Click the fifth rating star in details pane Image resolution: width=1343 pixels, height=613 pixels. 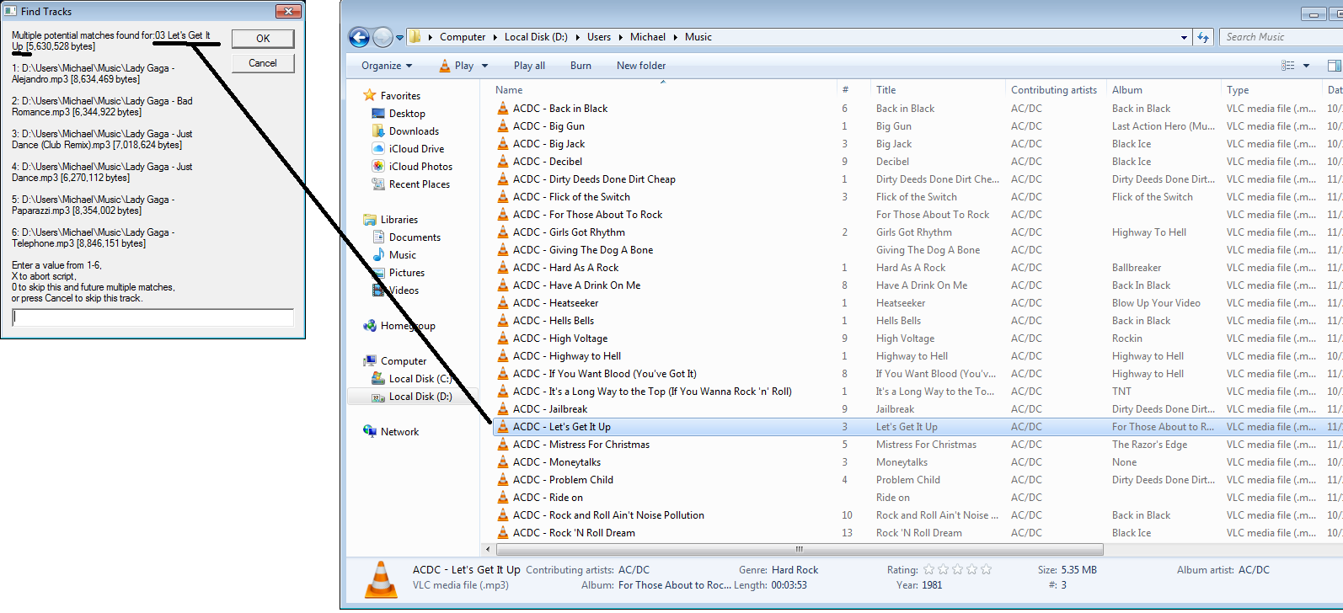click(986, 570)
